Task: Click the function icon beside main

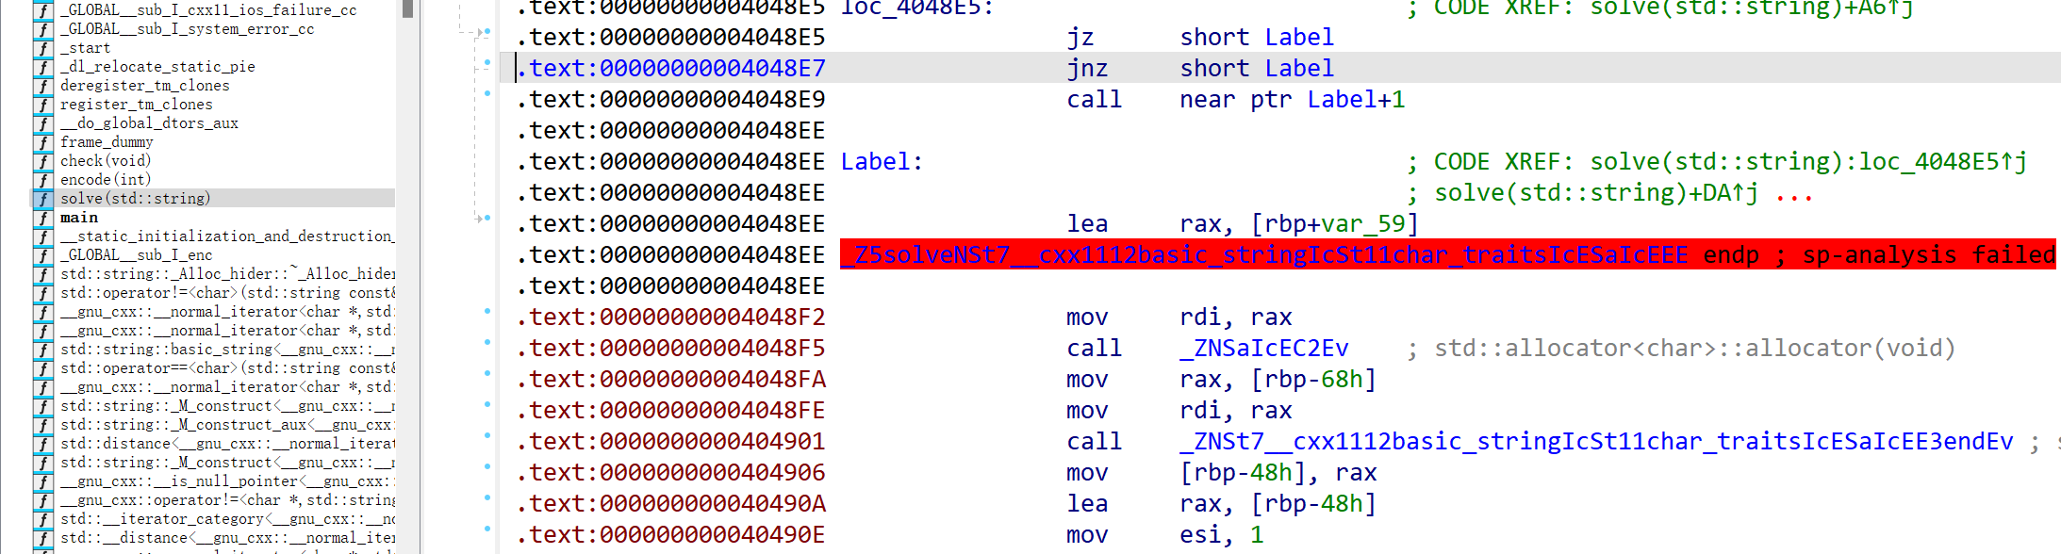Action: [42, 218]
